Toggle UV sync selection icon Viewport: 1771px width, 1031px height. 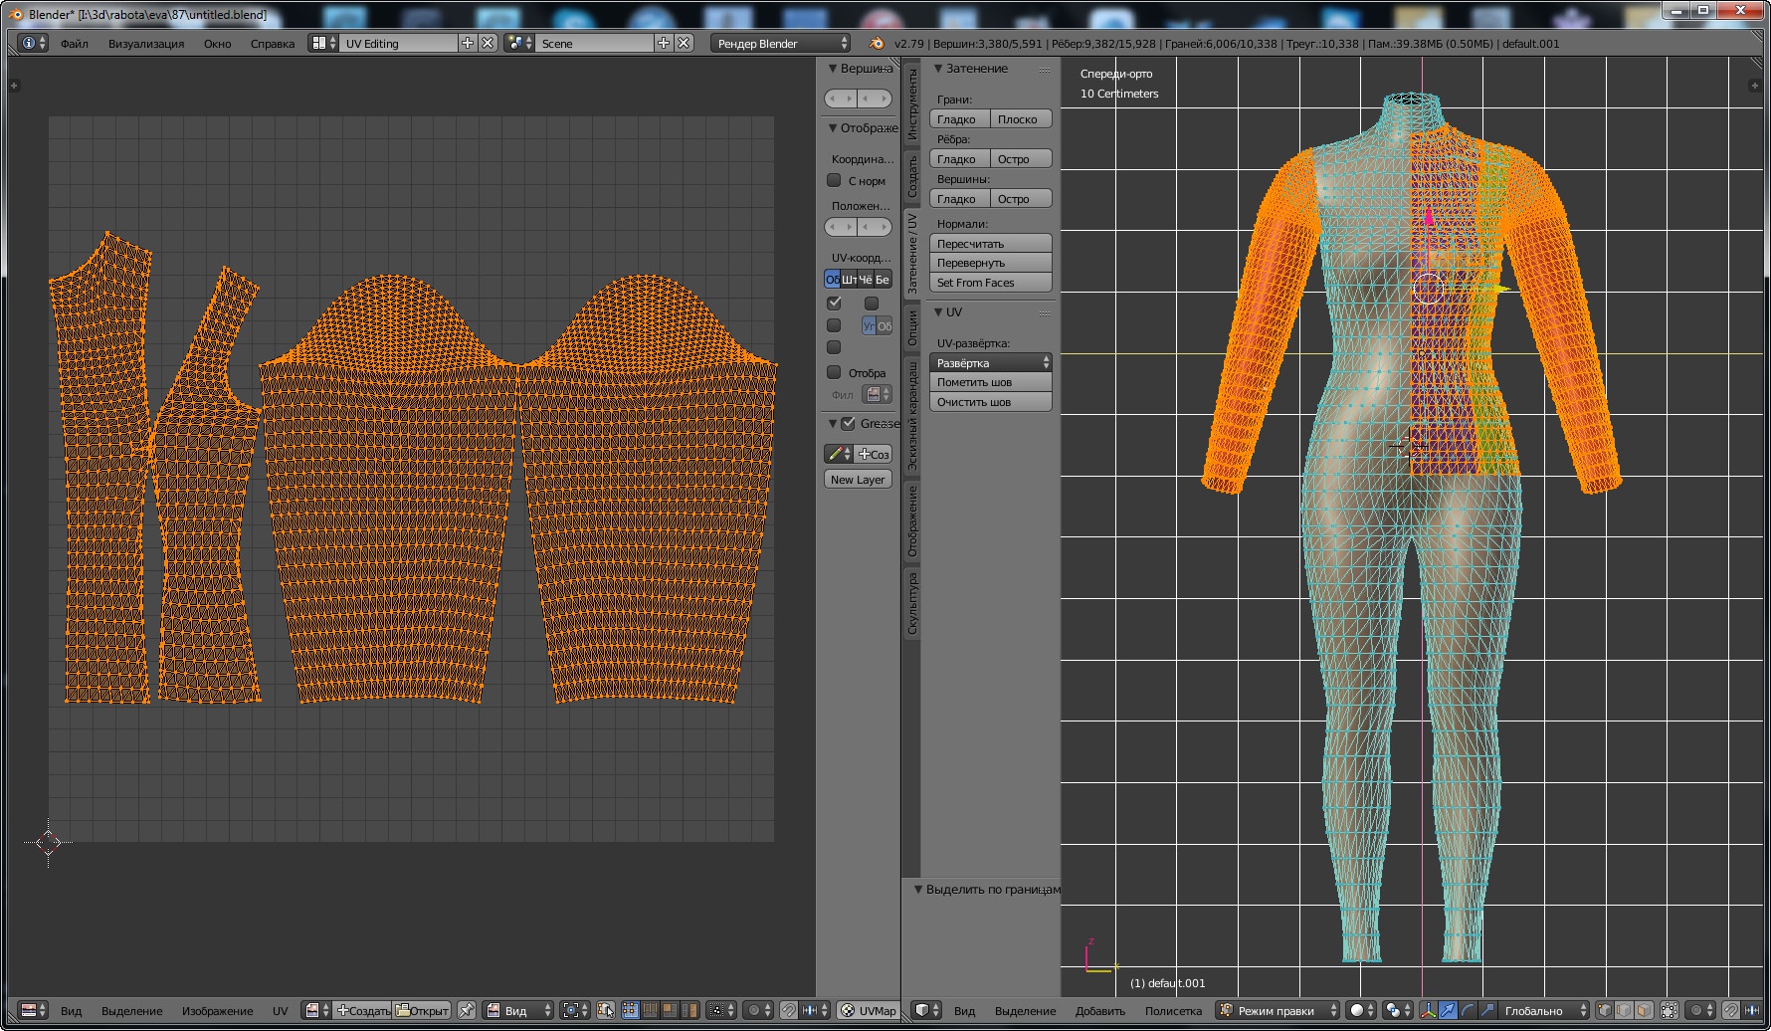click(x=606, y=1010)
